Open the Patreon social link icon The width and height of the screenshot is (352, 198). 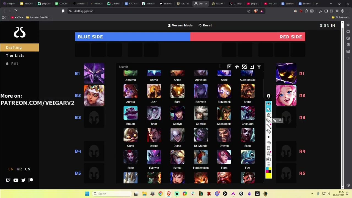(31, 180)
